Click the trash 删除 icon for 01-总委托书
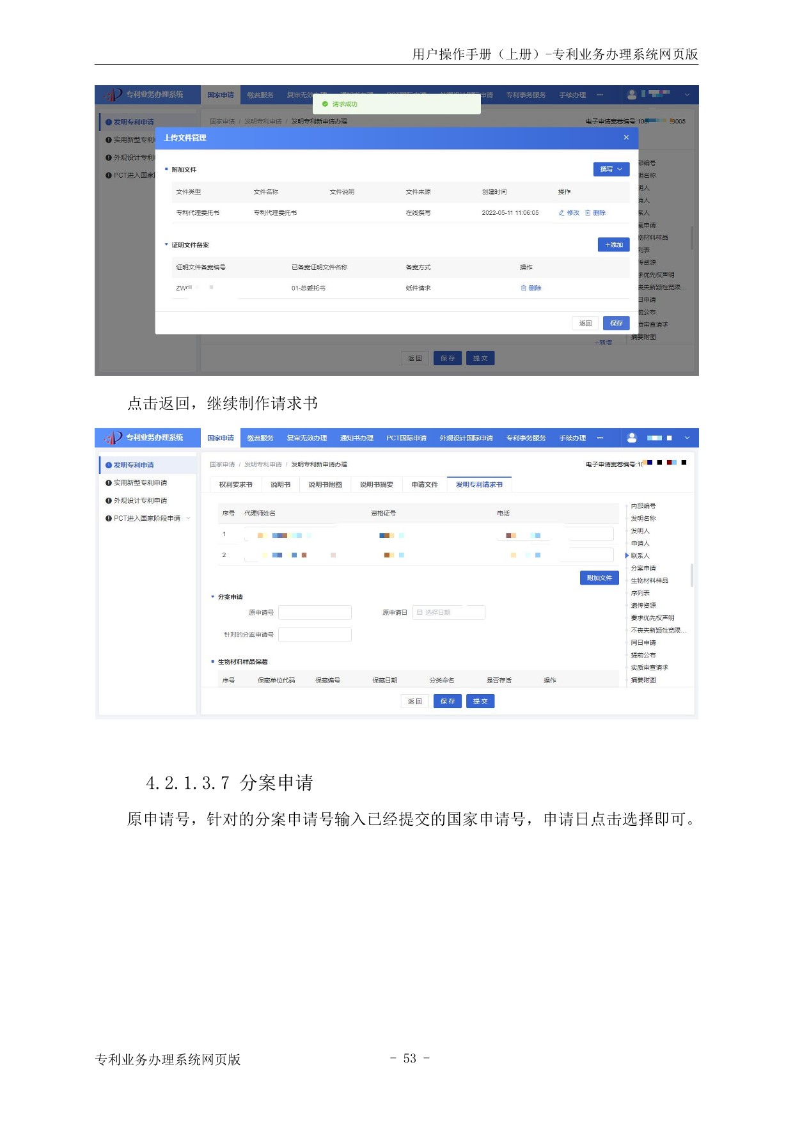Image resolution: width=793 pixels, height=1122 pixels. (524, 288)
